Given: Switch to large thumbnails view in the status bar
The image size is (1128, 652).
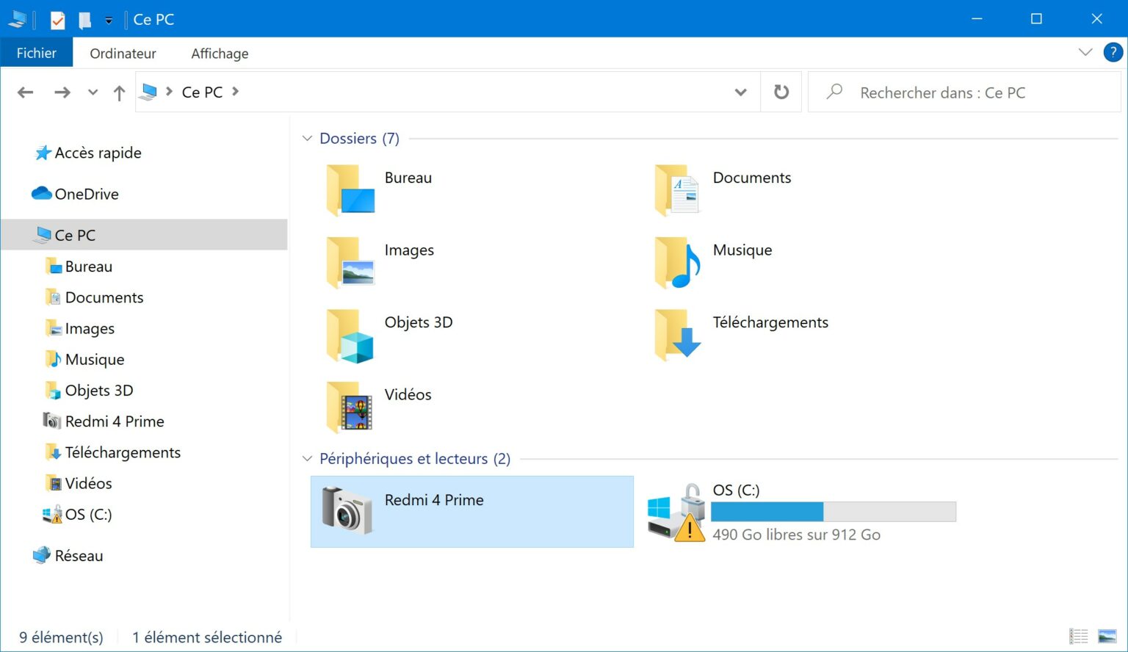Looking at the screenshot, I should point(1106,636).
